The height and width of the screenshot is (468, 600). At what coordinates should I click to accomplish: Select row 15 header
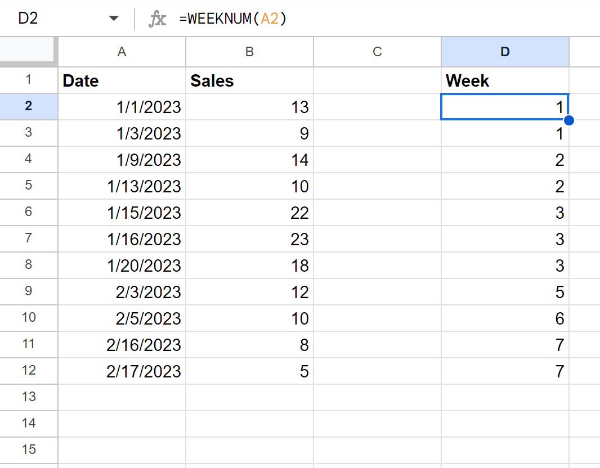(29, 449)
